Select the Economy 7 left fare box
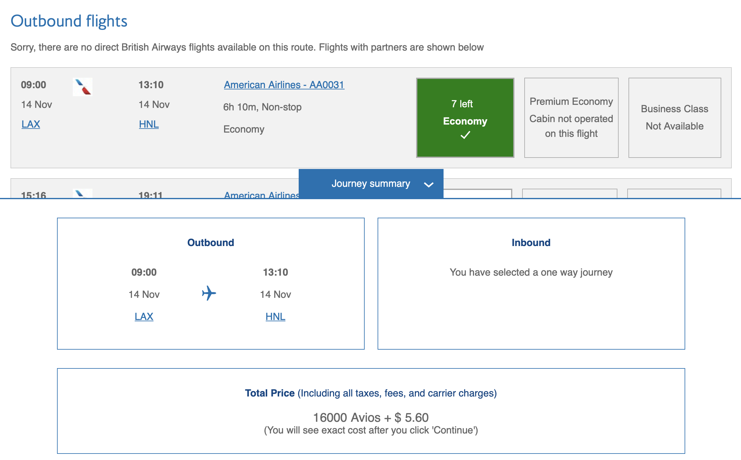Image resolution: width=741 pixels, height=460 pixels. 465,118
